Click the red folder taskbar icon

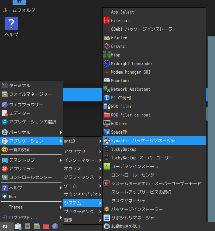(46, 226)
